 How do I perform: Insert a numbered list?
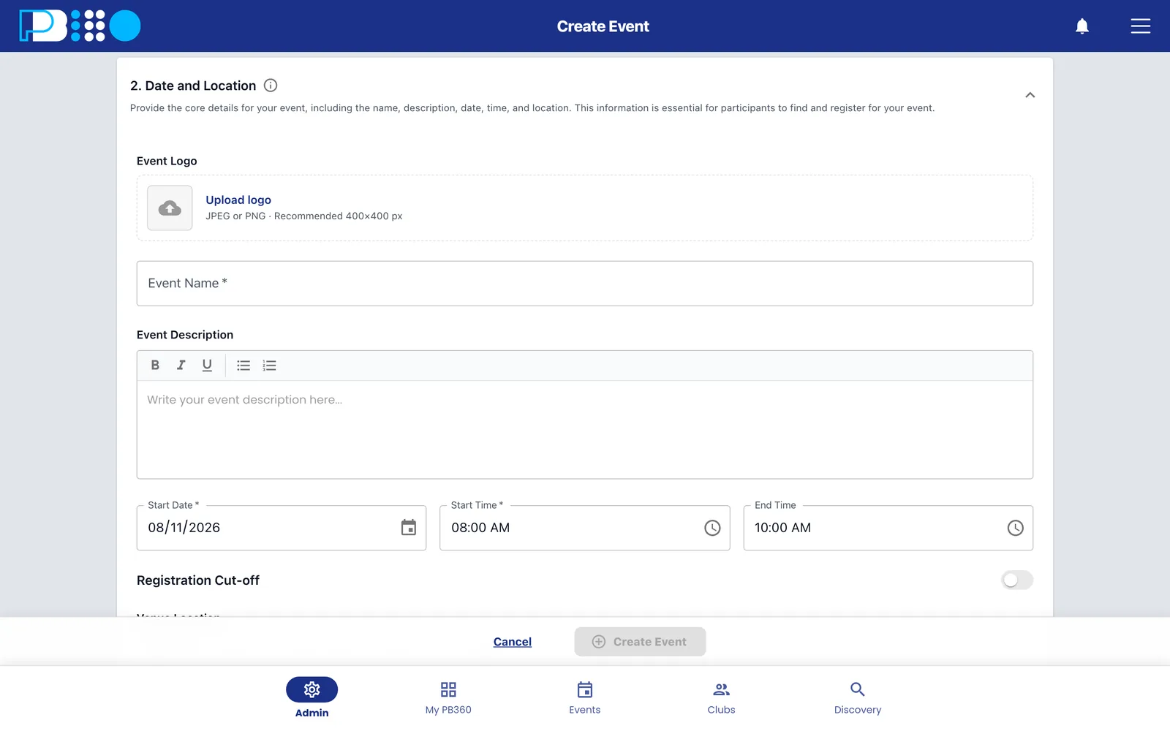click(x=270, y=365)
